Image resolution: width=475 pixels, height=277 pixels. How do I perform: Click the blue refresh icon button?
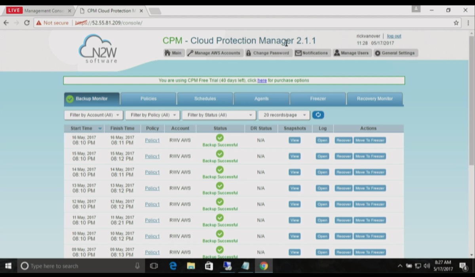click(318, 115)
